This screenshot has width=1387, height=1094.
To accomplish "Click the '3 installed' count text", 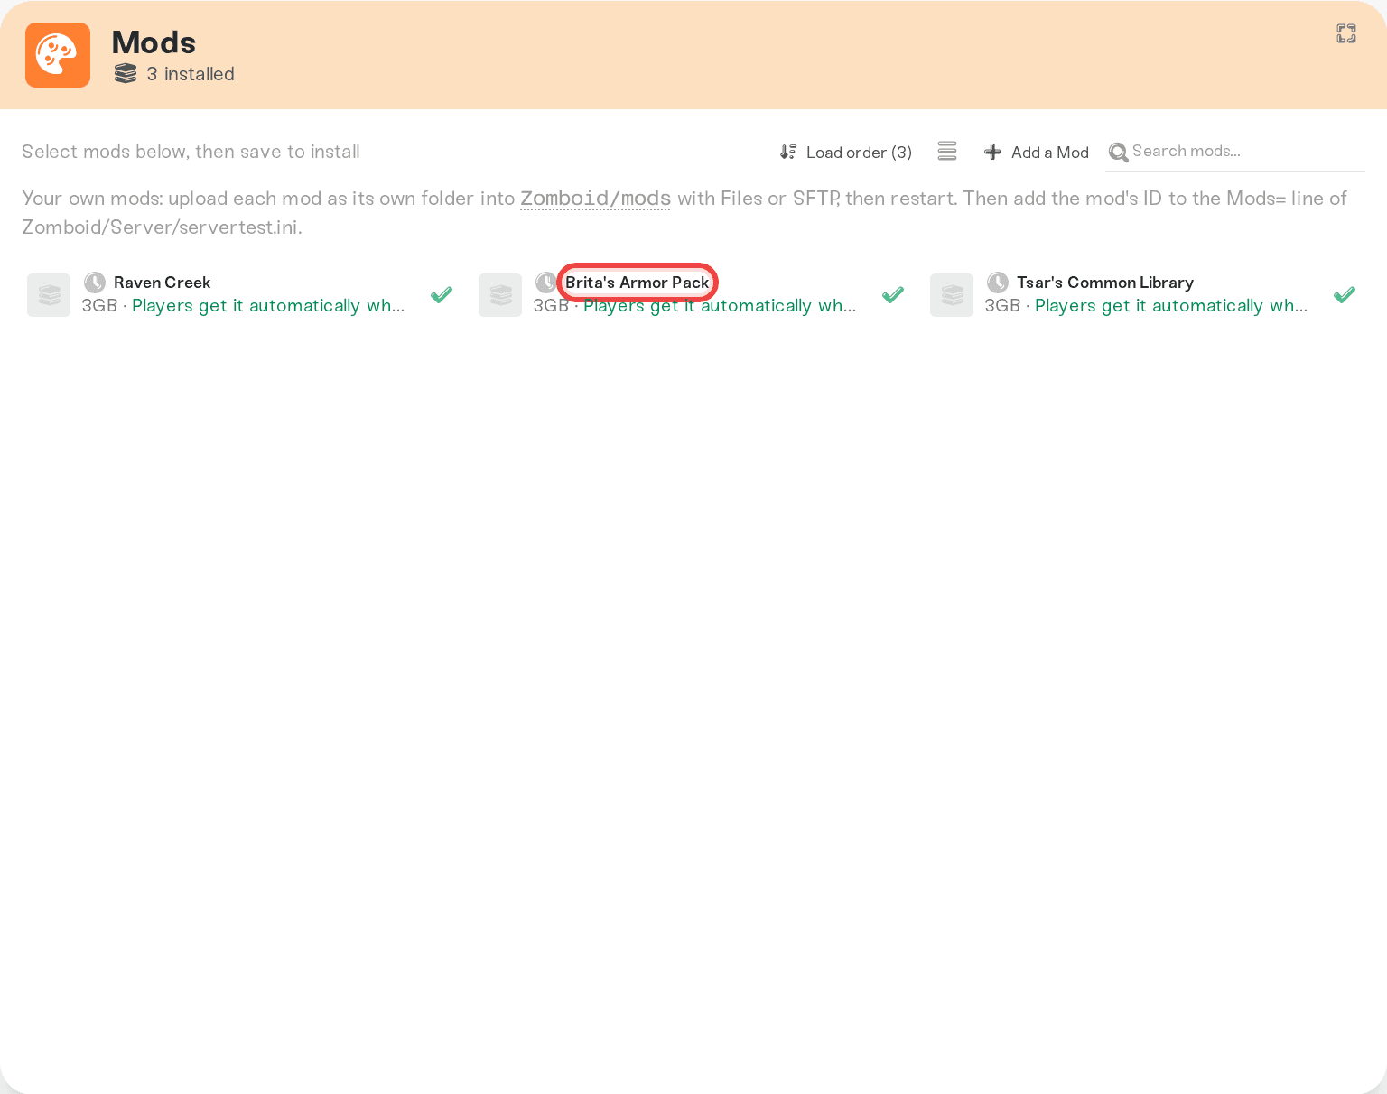I will [x=191, y=74].
